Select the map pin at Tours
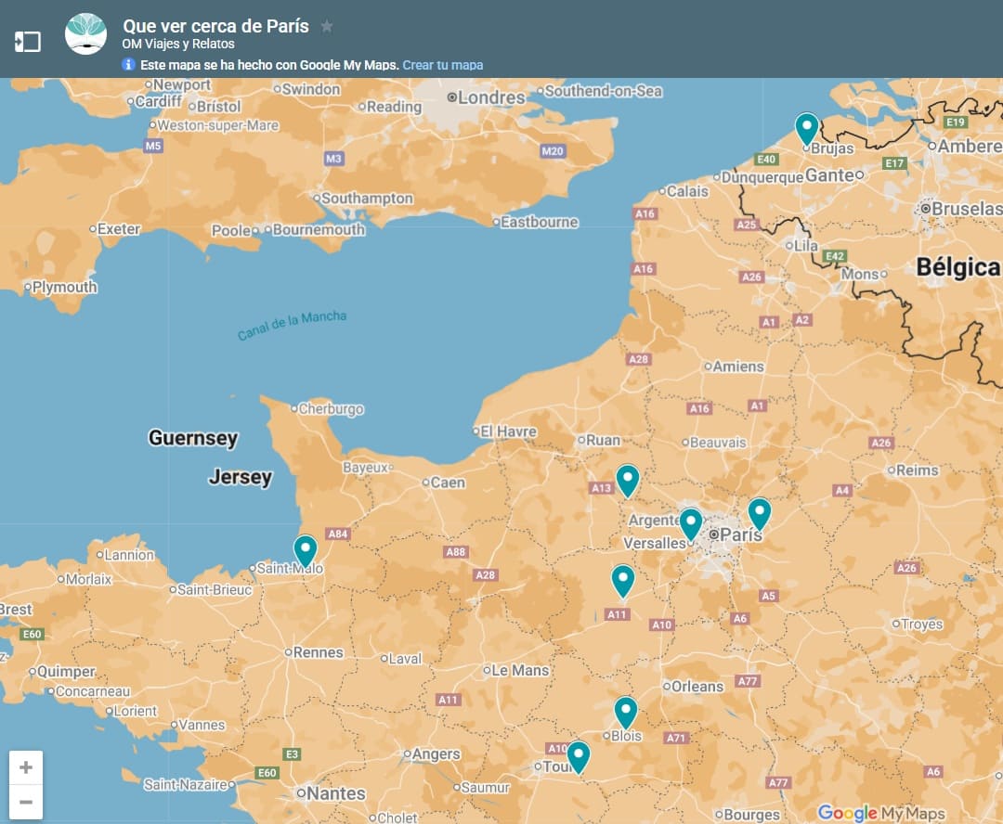This screenshot has height=824, width=1003. (x=579, y=758)
